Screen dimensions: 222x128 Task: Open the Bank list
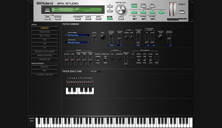[x=48, y=19]
